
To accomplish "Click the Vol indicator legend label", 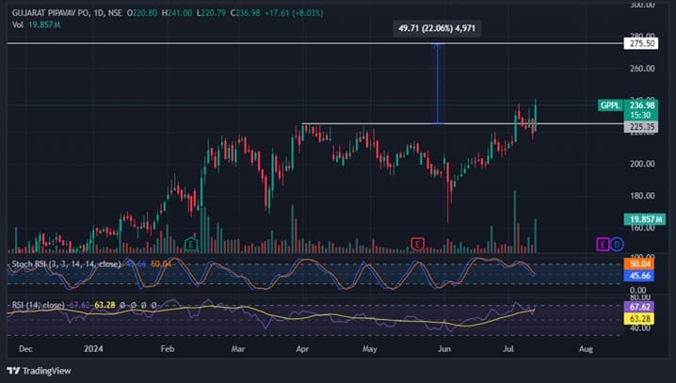I will pyautogui.click(x=17, y=24).
